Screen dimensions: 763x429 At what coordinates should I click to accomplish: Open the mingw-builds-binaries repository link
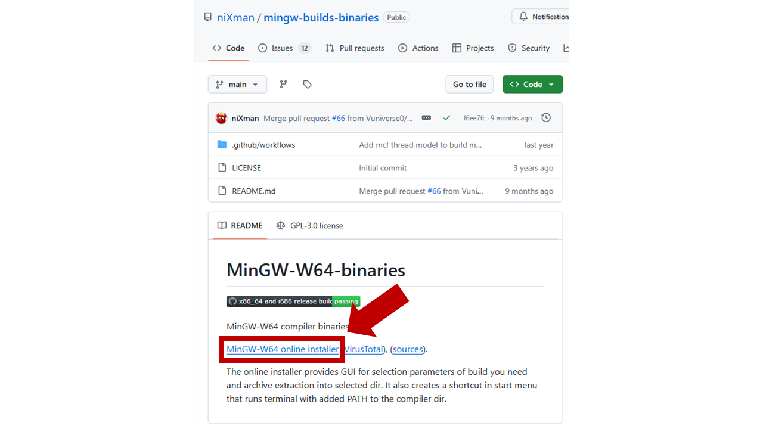(x=321, y=17)
